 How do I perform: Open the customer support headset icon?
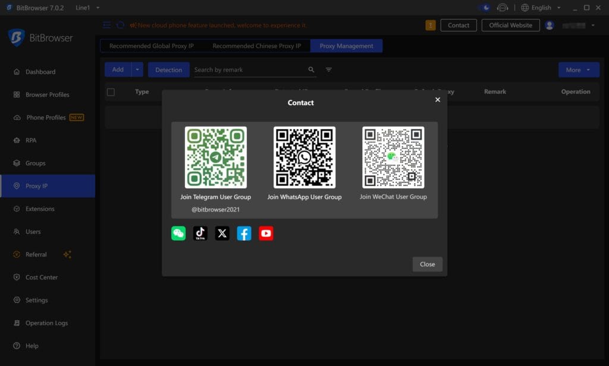click(502, 7)
